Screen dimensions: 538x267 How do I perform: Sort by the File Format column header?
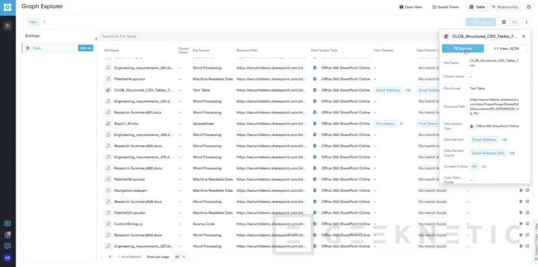click(x=201, y=51)
